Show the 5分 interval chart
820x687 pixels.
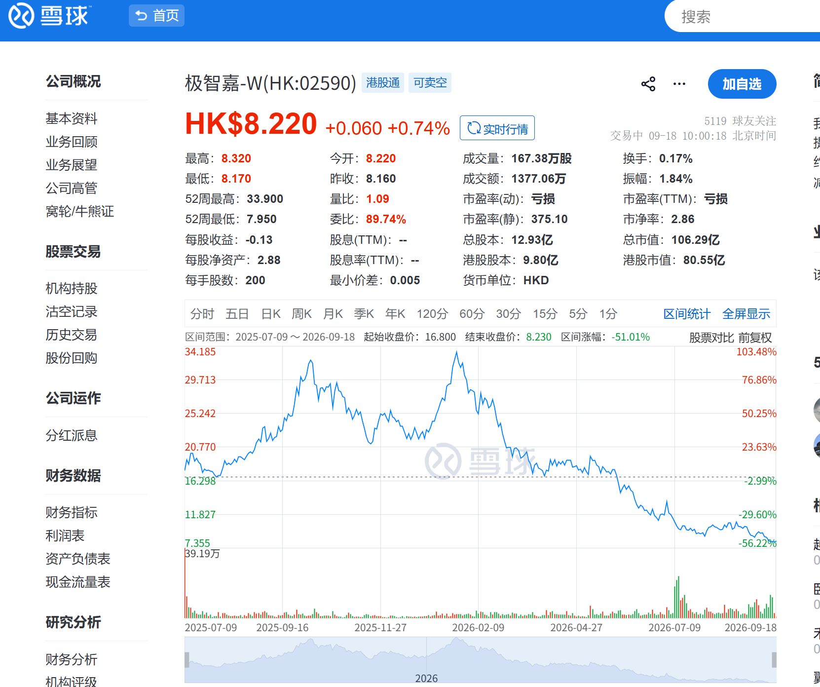(x=578, y=314)
